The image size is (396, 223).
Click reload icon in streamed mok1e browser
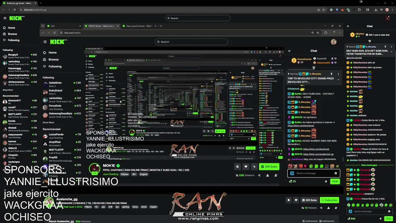[54, 33]
